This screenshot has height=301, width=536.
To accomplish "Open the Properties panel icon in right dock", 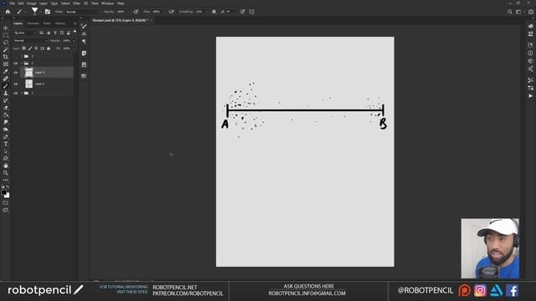I will 530,45.
